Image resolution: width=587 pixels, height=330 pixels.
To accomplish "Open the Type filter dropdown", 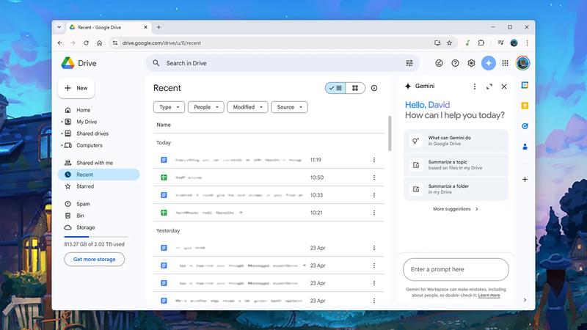I will pyautogui.click(x=169, y=107).
